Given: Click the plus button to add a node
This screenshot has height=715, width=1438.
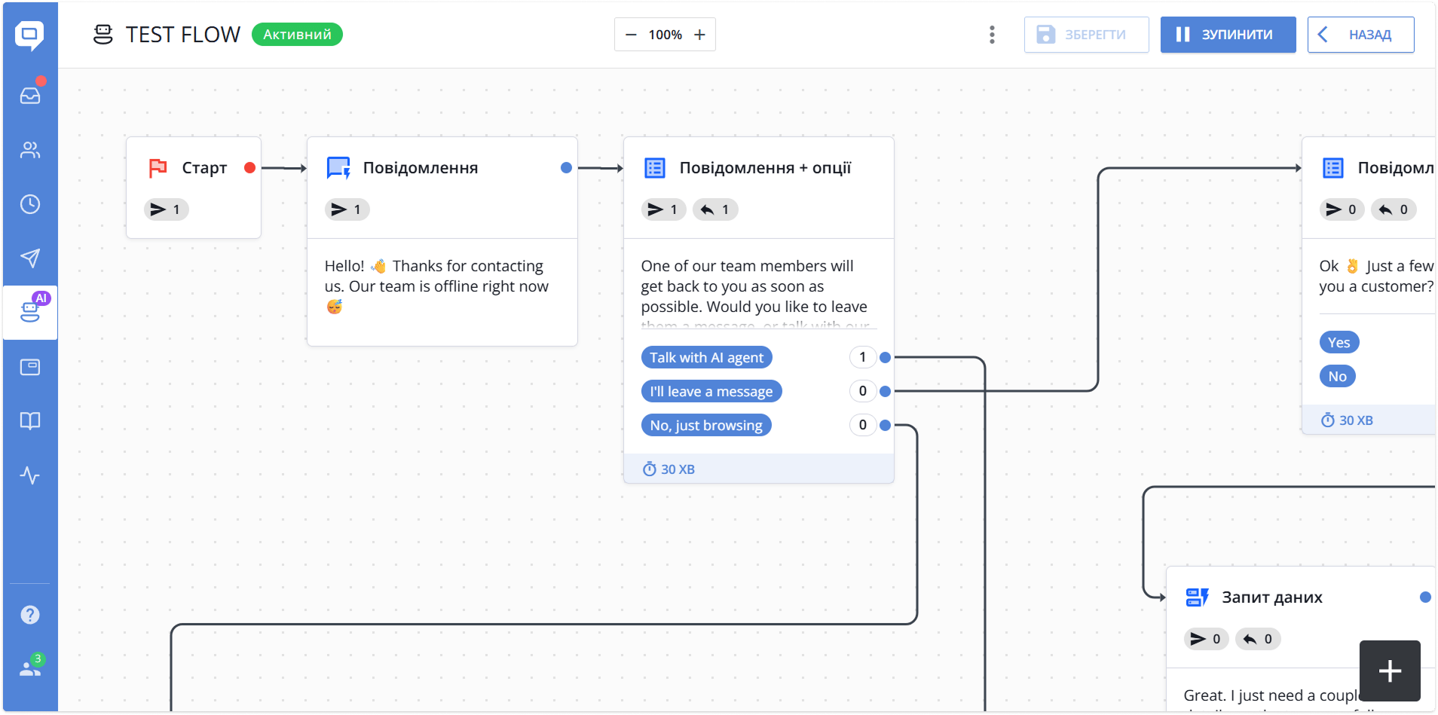Looking at the screenshot, I should 1390,670.
